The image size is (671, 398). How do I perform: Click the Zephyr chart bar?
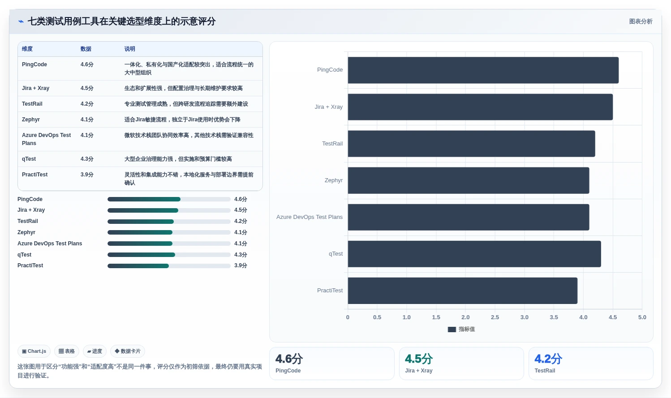[469, 180]
